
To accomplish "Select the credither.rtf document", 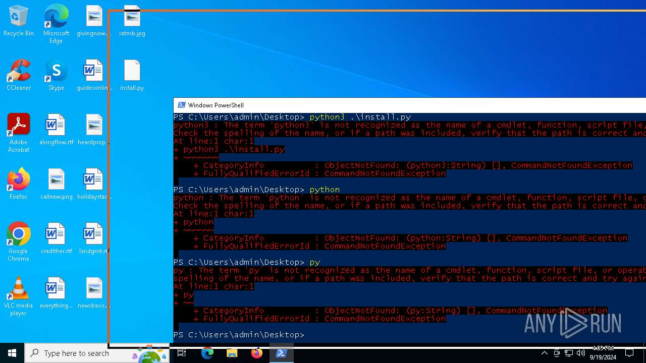I will coord(56,239).
